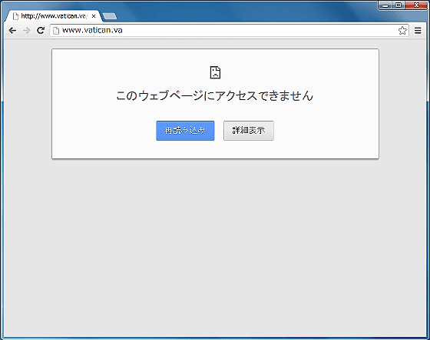Image resolution: width=430 pixels, height=340 pixels.
Task: Bookmark this page with the star icon
Action: pos(402,31)
